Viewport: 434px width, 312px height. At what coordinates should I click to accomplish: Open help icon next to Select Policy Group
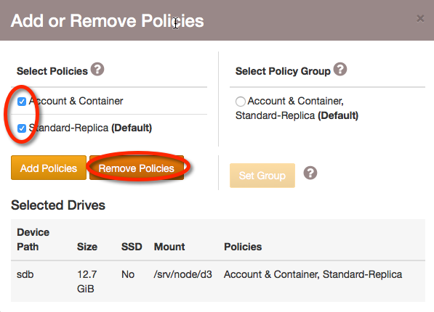coord(340,69)
